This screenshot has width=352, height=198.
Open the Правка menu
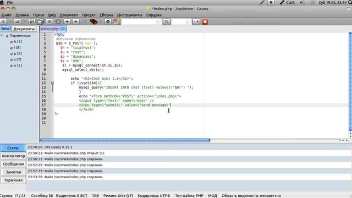(x=22, y=15)
